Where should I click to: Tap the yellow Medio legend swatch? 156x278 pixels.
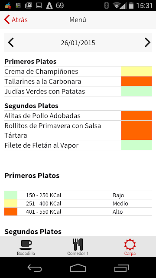[x=11, y=203]
